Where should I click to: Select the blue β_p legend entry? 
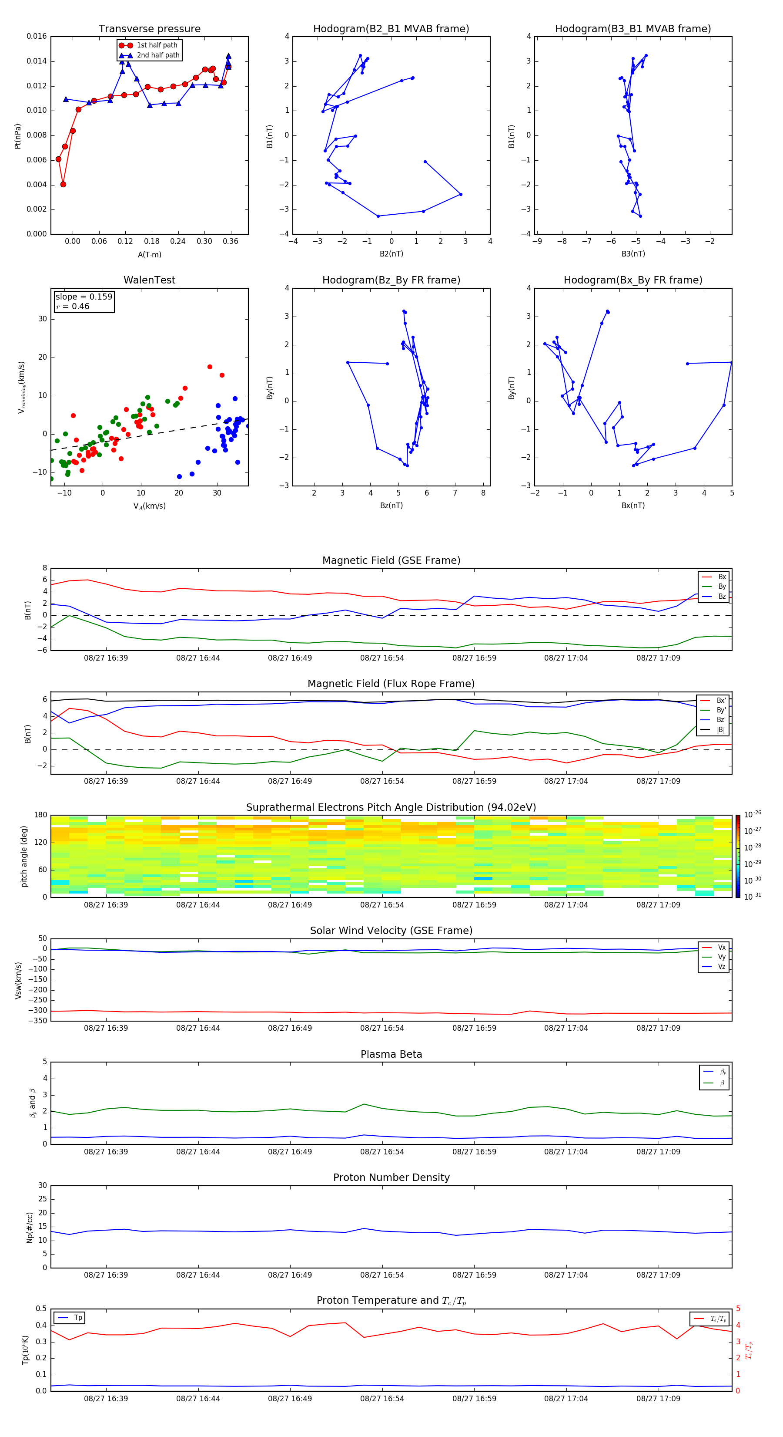(715, 1072)
